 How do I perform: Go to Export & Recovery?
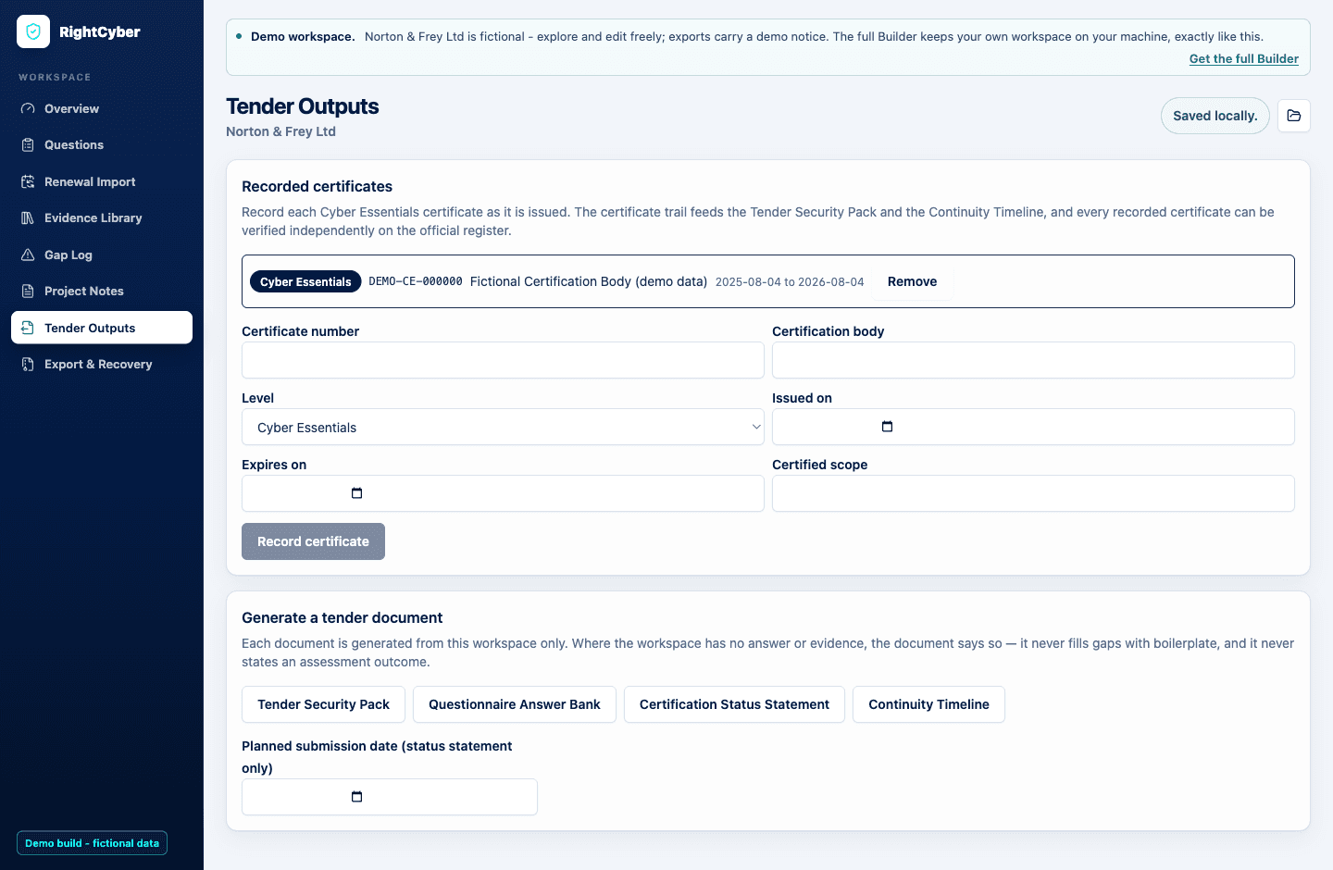pyautogui.click(x=102, y=364)
